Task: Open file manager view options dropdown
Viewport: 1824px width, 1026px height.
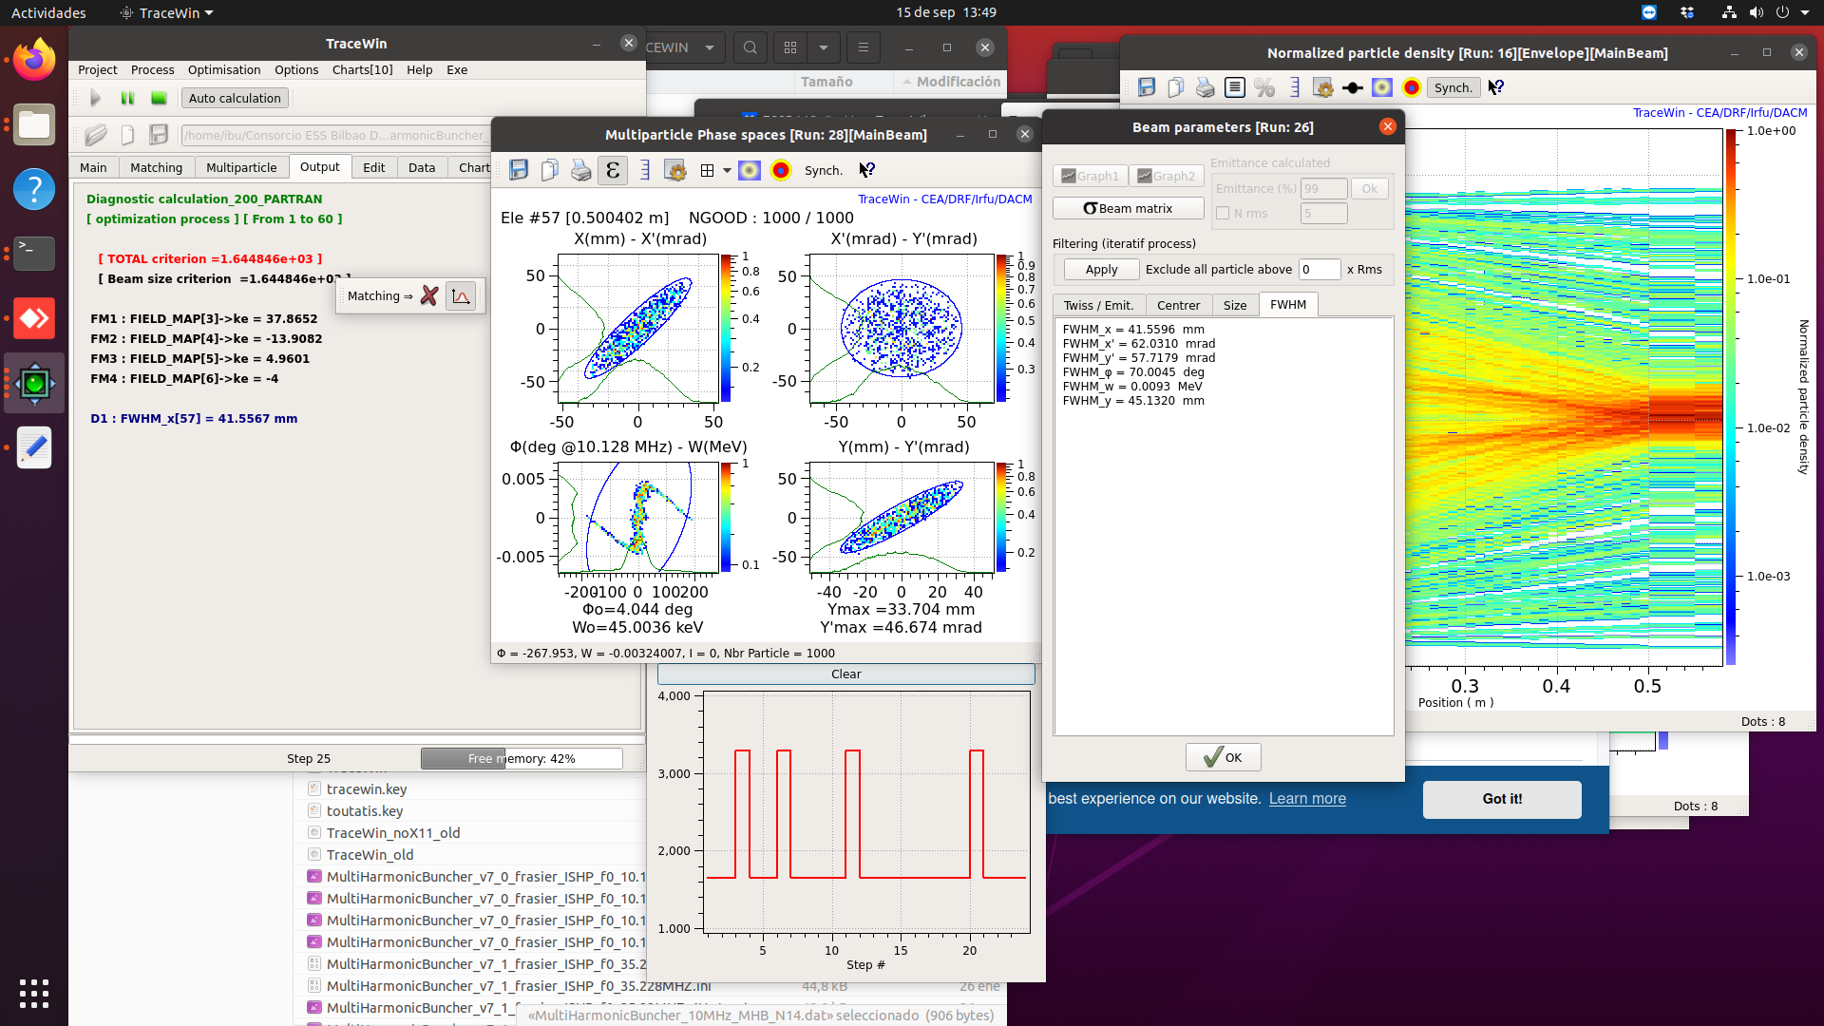Action: click(x=824, y=47)
